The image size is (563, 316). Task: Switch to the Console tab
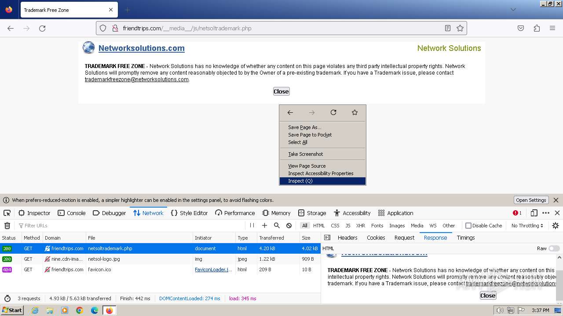72,213
